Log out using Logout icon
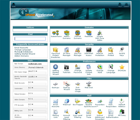This screenshot has height=120, width=140. click(126, 5)
